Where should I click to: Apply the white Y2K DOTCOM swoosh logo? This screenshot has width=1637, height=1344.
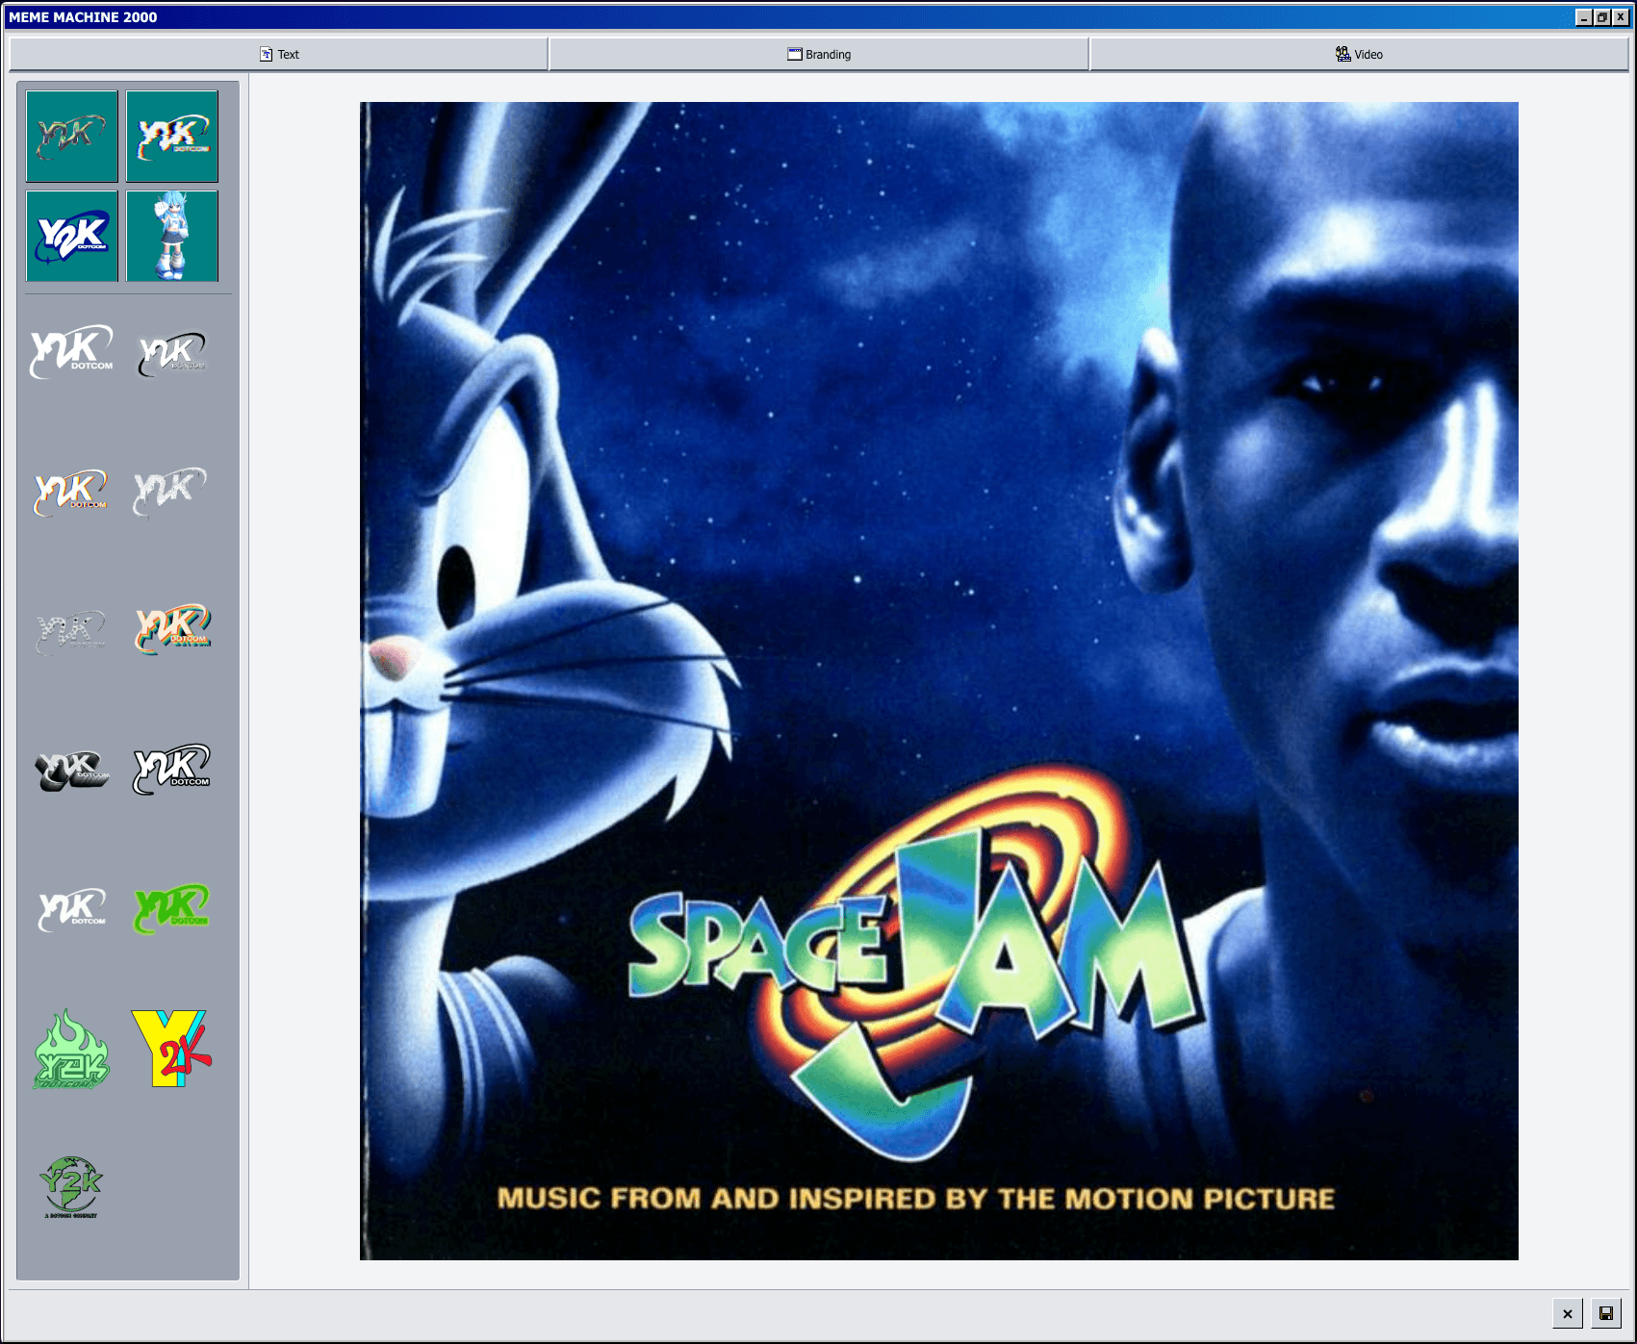[70, 353]
